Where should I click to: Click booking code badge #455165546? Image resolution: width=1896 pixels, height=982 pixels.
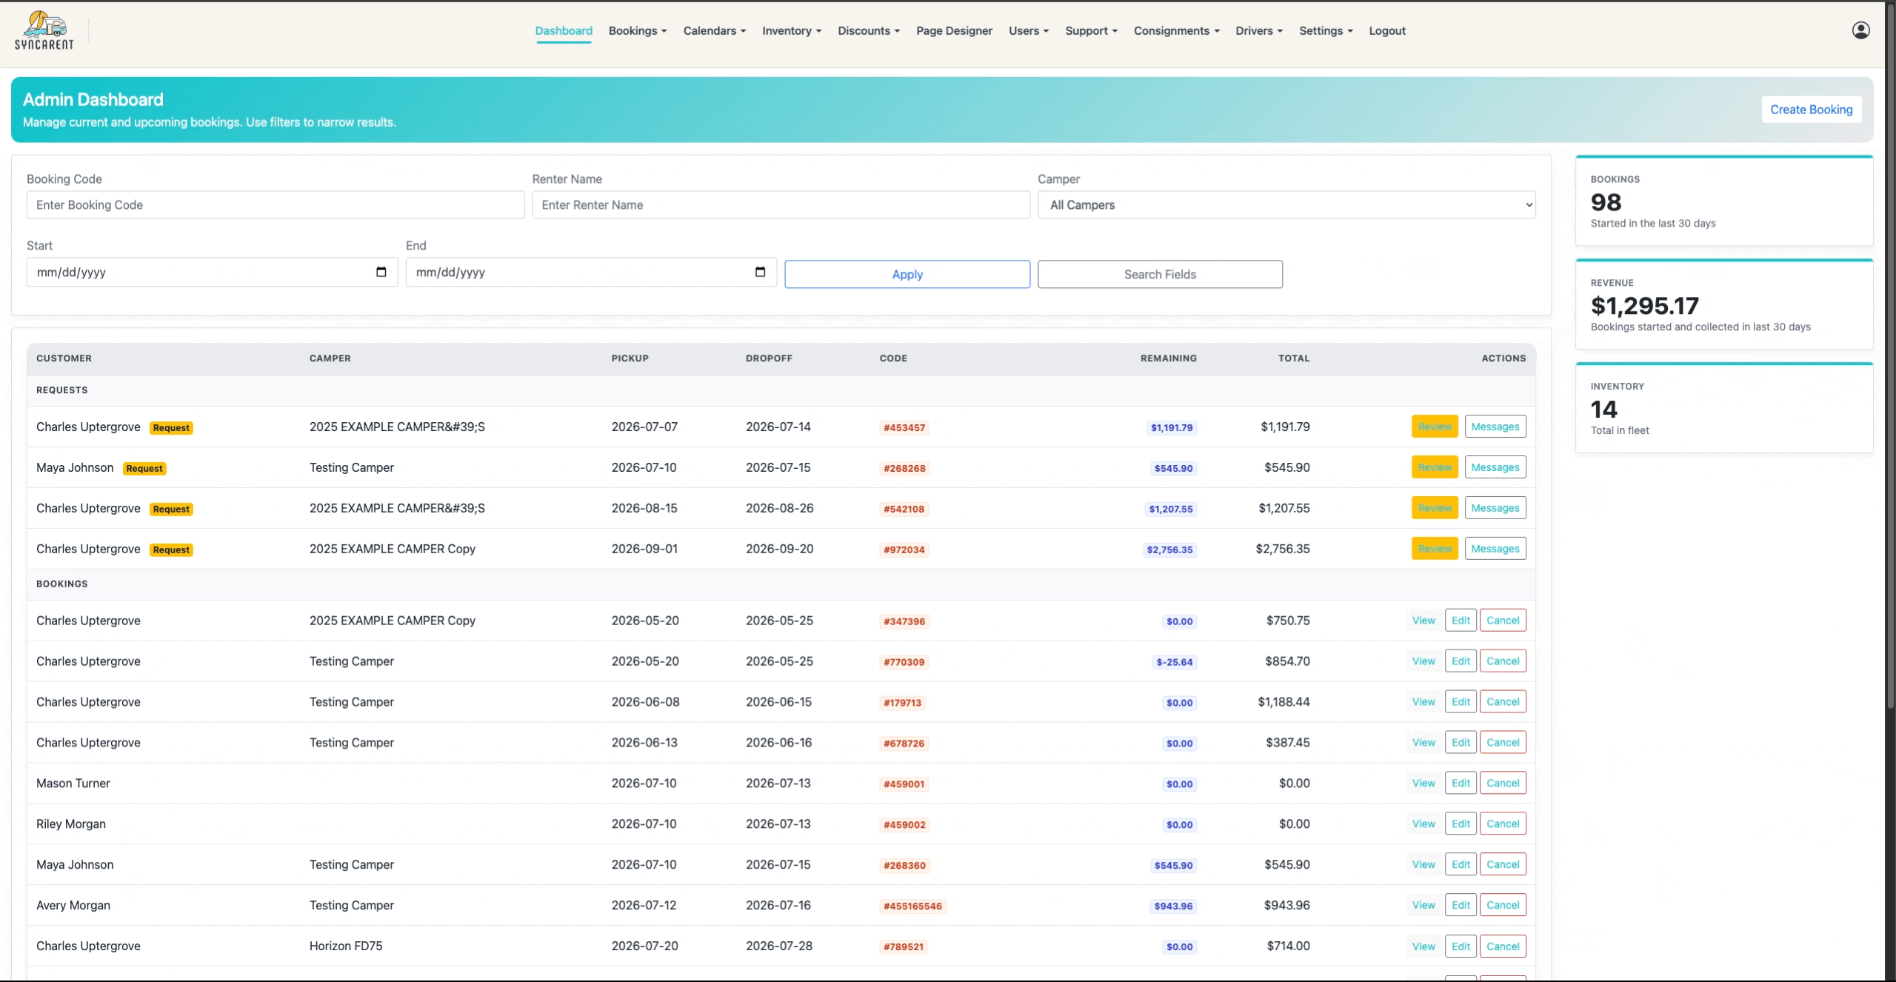click(x=912, y=906)
